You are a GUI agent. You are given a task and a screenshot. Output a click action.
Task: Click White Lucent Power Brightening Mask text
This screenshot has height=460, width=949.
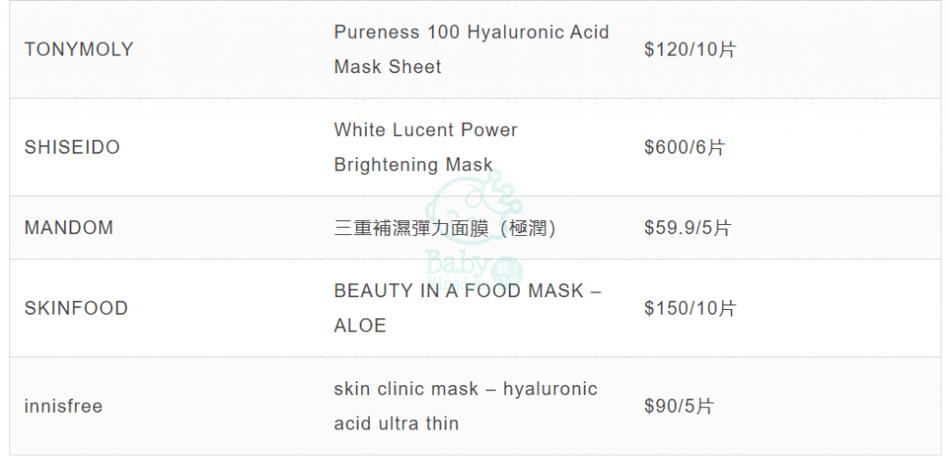click(425, 147)
